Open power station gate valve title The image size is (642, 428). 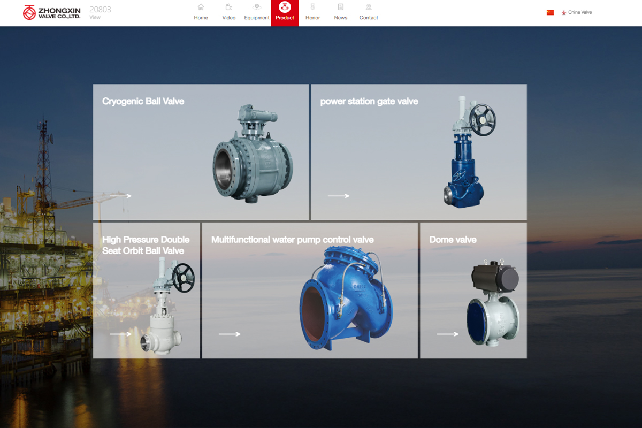pos(369,102)
